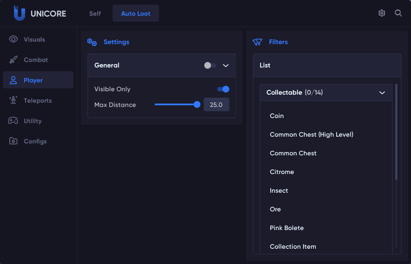Click the Teleports figure icon
Screen dimensions: 411x264
14,101
